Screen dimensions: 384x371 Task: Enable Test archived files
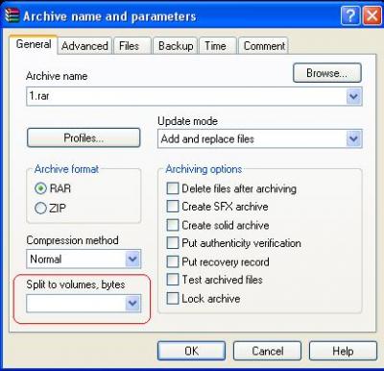click(x=173, y=280)
